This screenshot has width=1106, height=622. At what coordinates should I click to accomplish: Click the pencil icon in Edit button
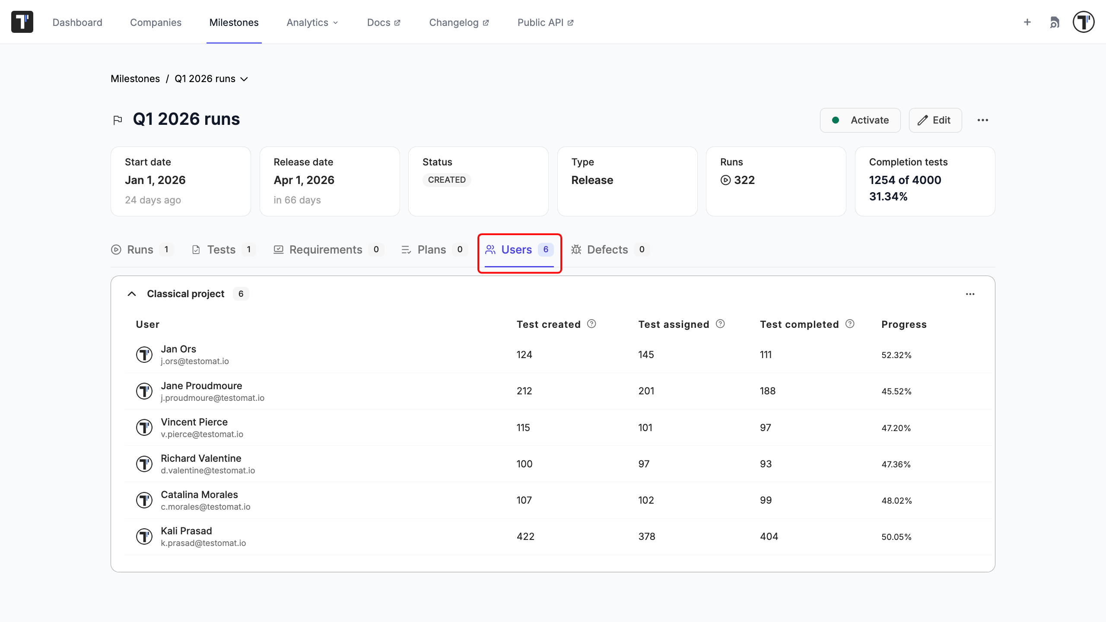click(923, 120)
